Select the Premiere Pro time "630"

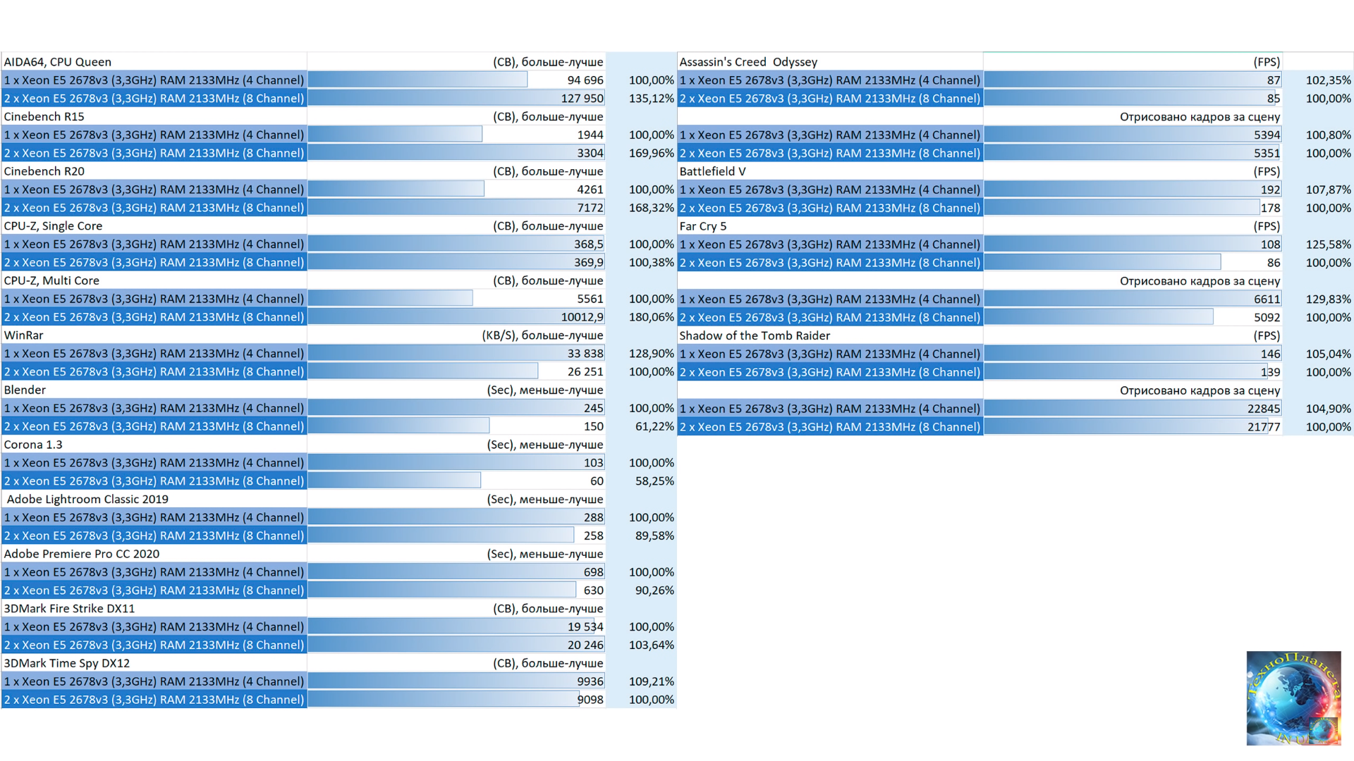(594, 590)
